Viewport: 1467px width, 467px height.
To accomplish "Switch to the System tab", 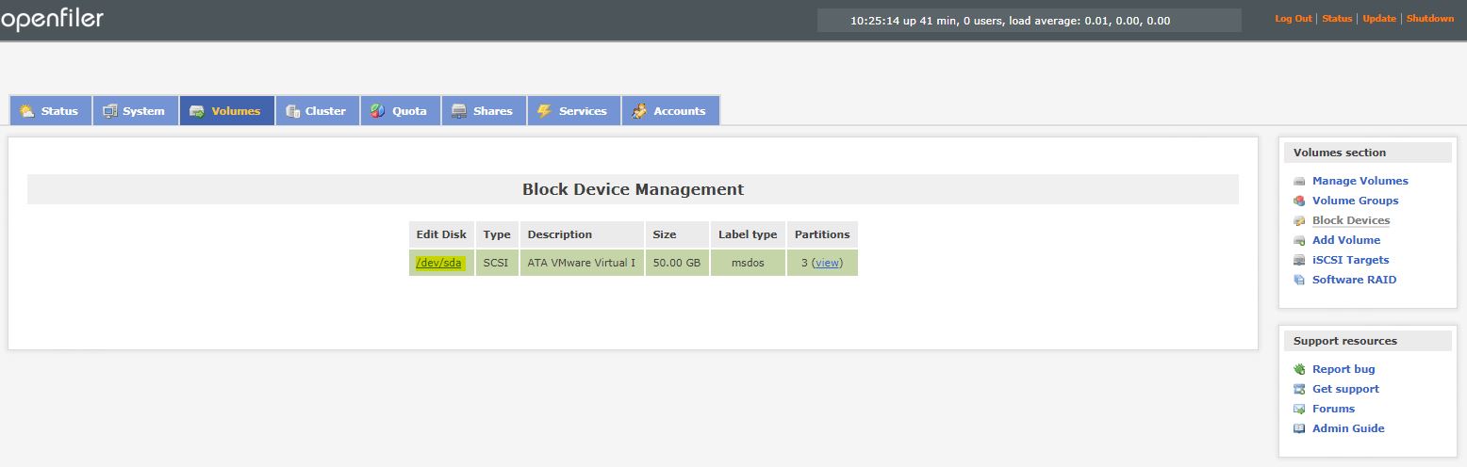I will (135, 111).
